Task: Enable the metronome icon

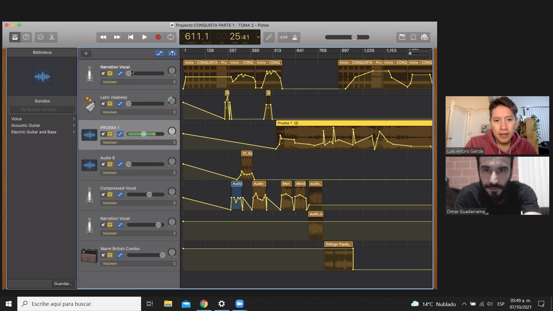Action: coord(295,37)
